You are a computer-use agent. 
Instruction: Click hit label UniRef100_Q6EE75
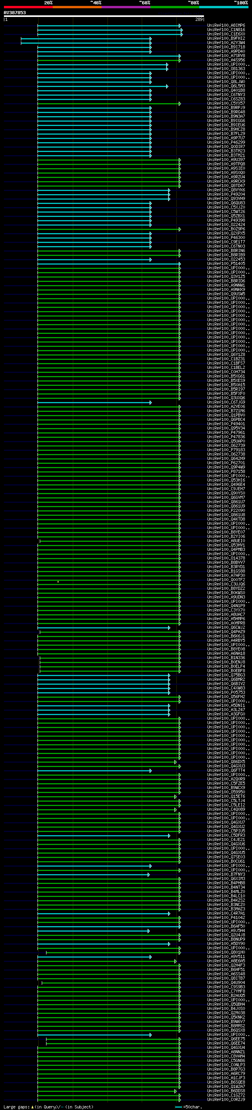tap(226, 1038)
